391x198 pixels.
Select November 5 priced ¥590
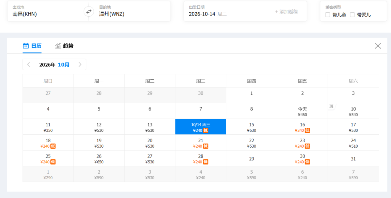click(x=252, y=174)
